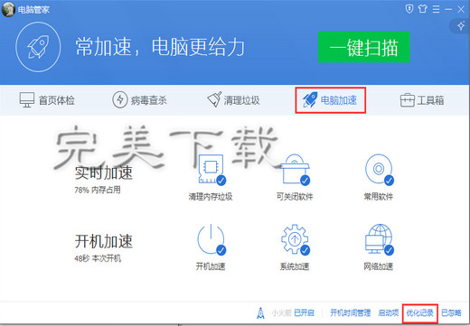Viewport: 470px width, 326px height.
Task: Click the 实时加速 heading
Action: 104,172
